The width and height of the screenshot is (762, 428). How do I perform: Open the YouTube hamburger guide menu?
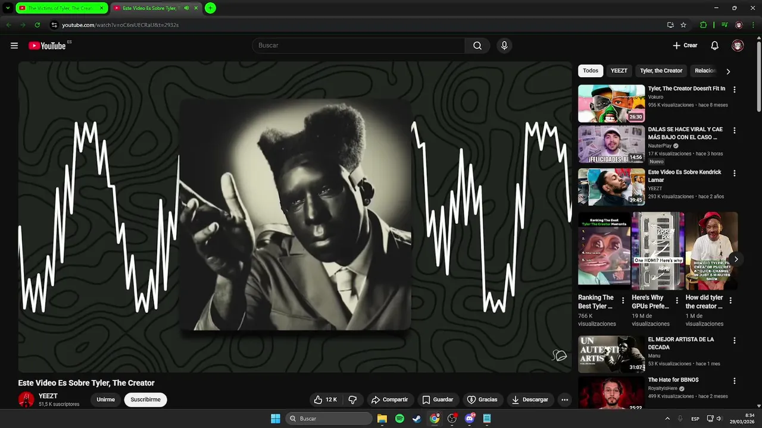[14, 46]
